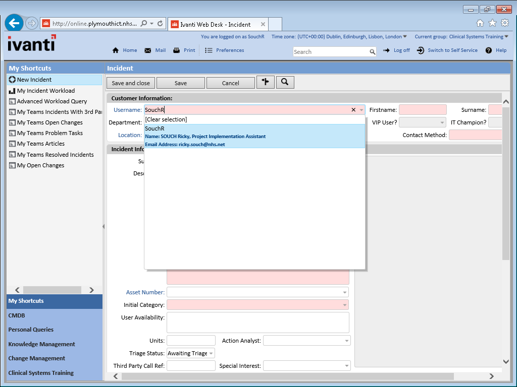
Task: Expand the Time zone dropdown arrow
Action: (405, 36)
